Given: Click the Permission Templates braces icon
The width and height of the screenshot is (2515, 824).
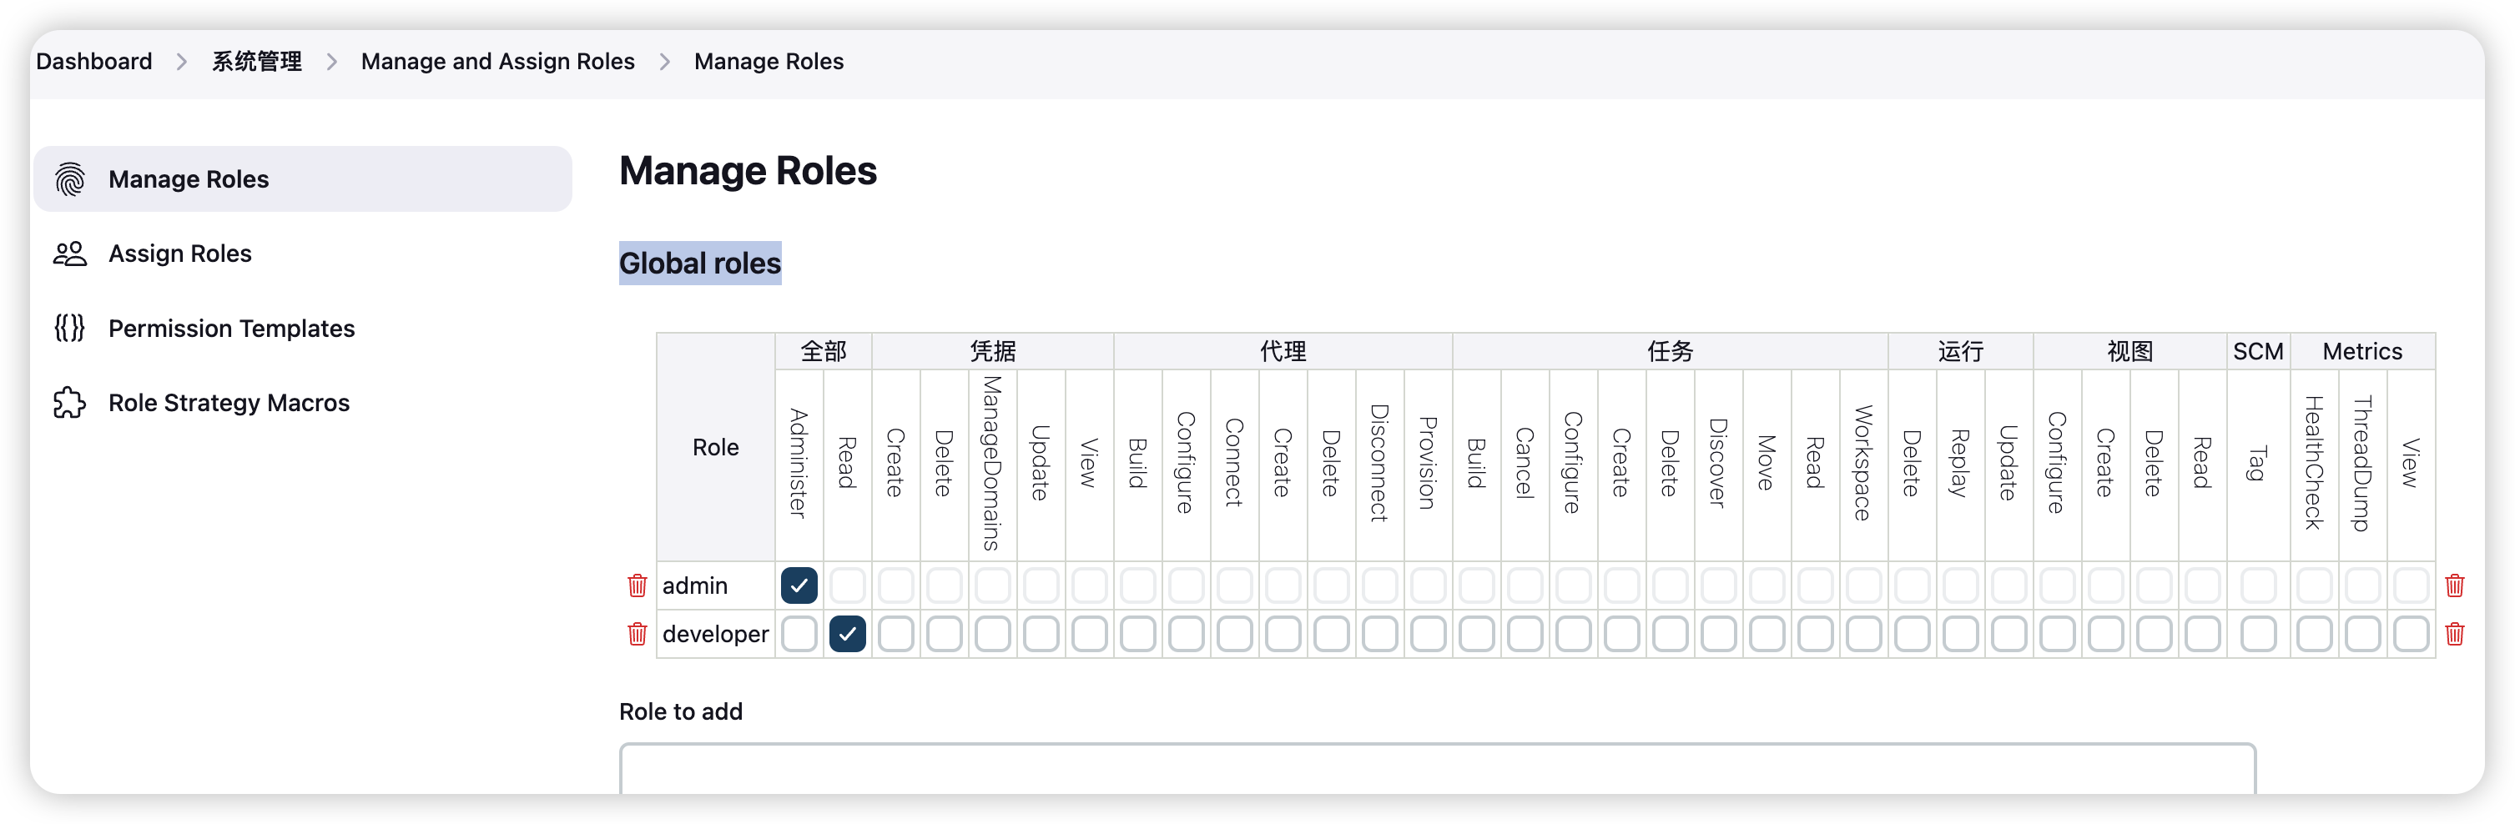Looking at the screenshot, I should tap(70, 328).
